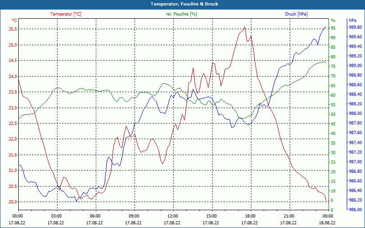Click the blue '988,60' pressure axis value
This screenshot has height=228, width=365.
[355, 85]
